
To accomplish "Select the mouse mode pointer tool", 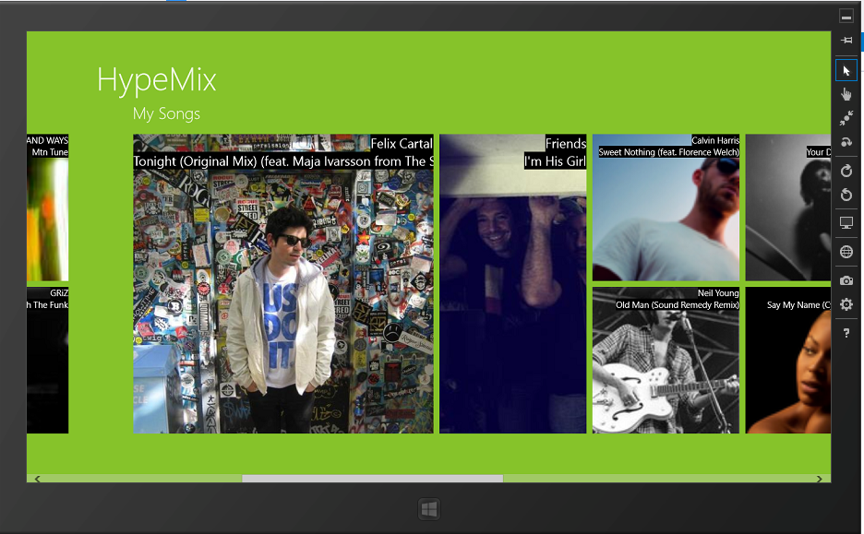I will coord(846,70).
